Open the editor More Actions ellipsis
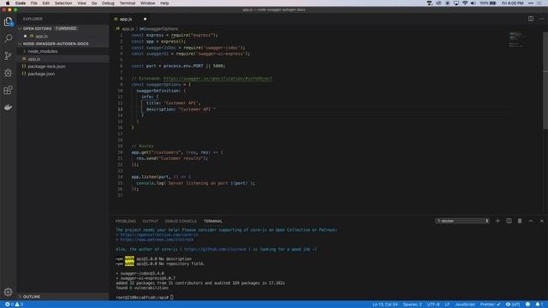Screen dimensions: 548x308 [541, 19]
